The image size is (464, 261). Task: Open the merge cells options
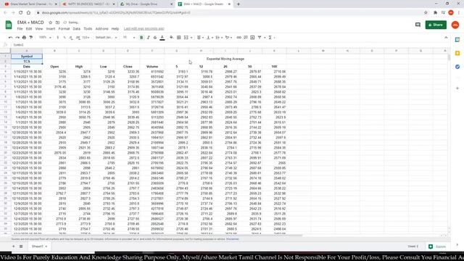(188, 38)
